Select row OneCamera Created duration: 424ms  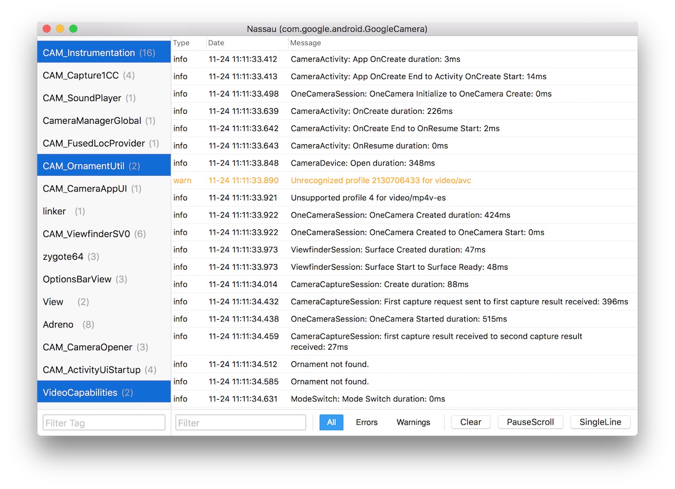[x=404, y=215]
